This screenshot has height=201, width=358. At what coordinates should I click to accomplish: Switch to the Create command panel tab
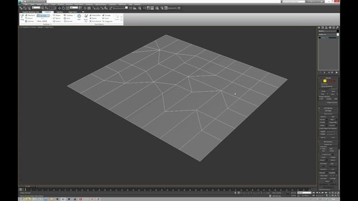point(319,27)
